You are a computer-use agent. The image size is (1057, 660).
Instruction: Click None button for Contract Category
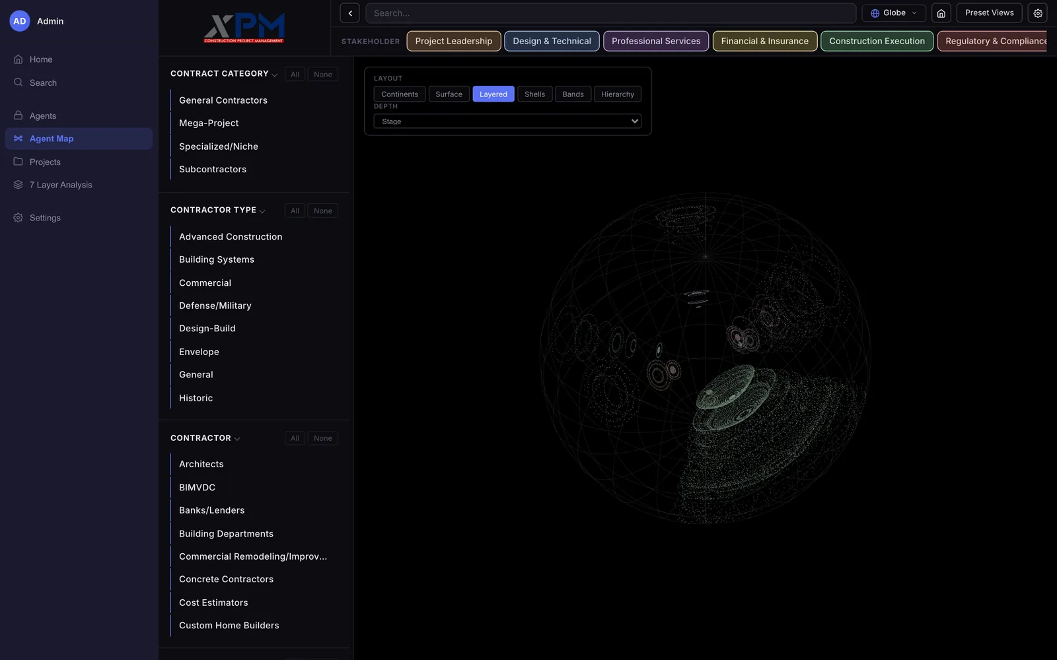[323, 75]
